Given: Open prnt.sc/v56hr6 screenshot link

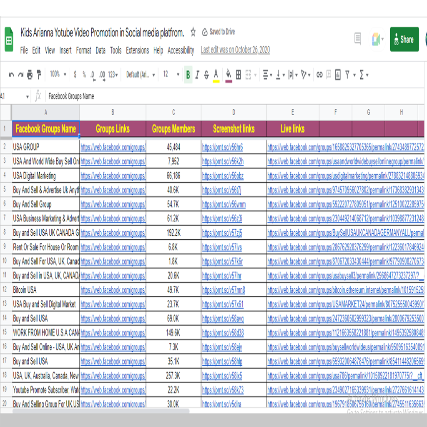Looking at the screenshot, I should [222, 147].
